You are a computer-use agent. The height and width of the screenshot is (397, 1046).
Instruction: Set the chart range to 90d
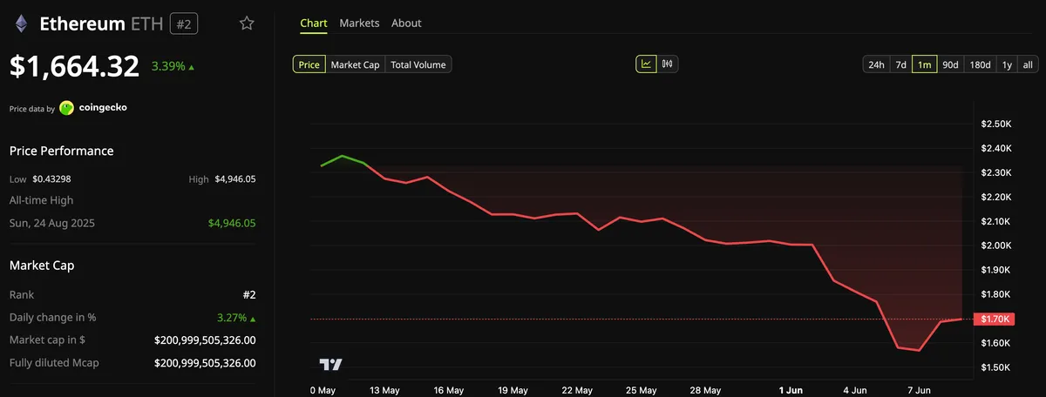coord(950,64)
